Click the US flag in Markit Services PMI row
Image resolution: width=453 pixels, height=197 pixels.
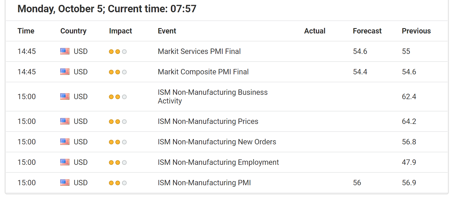65,51
